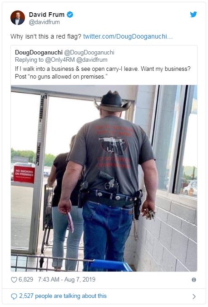Click the gray @DougDooganuchi handle
Image resolution: width=208 pixels, height=307 pixels.
pos(89,53)
